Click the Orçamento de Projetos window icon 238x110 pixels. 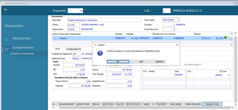tap(3, 4)
